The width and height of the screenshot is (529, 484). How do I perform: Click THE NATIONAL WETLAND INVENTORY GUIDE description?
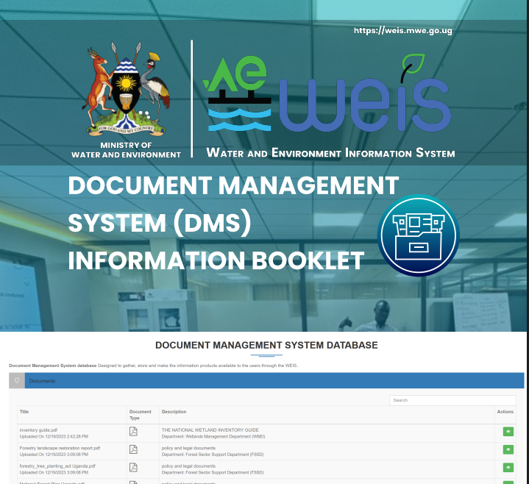(x=210, y=430)
